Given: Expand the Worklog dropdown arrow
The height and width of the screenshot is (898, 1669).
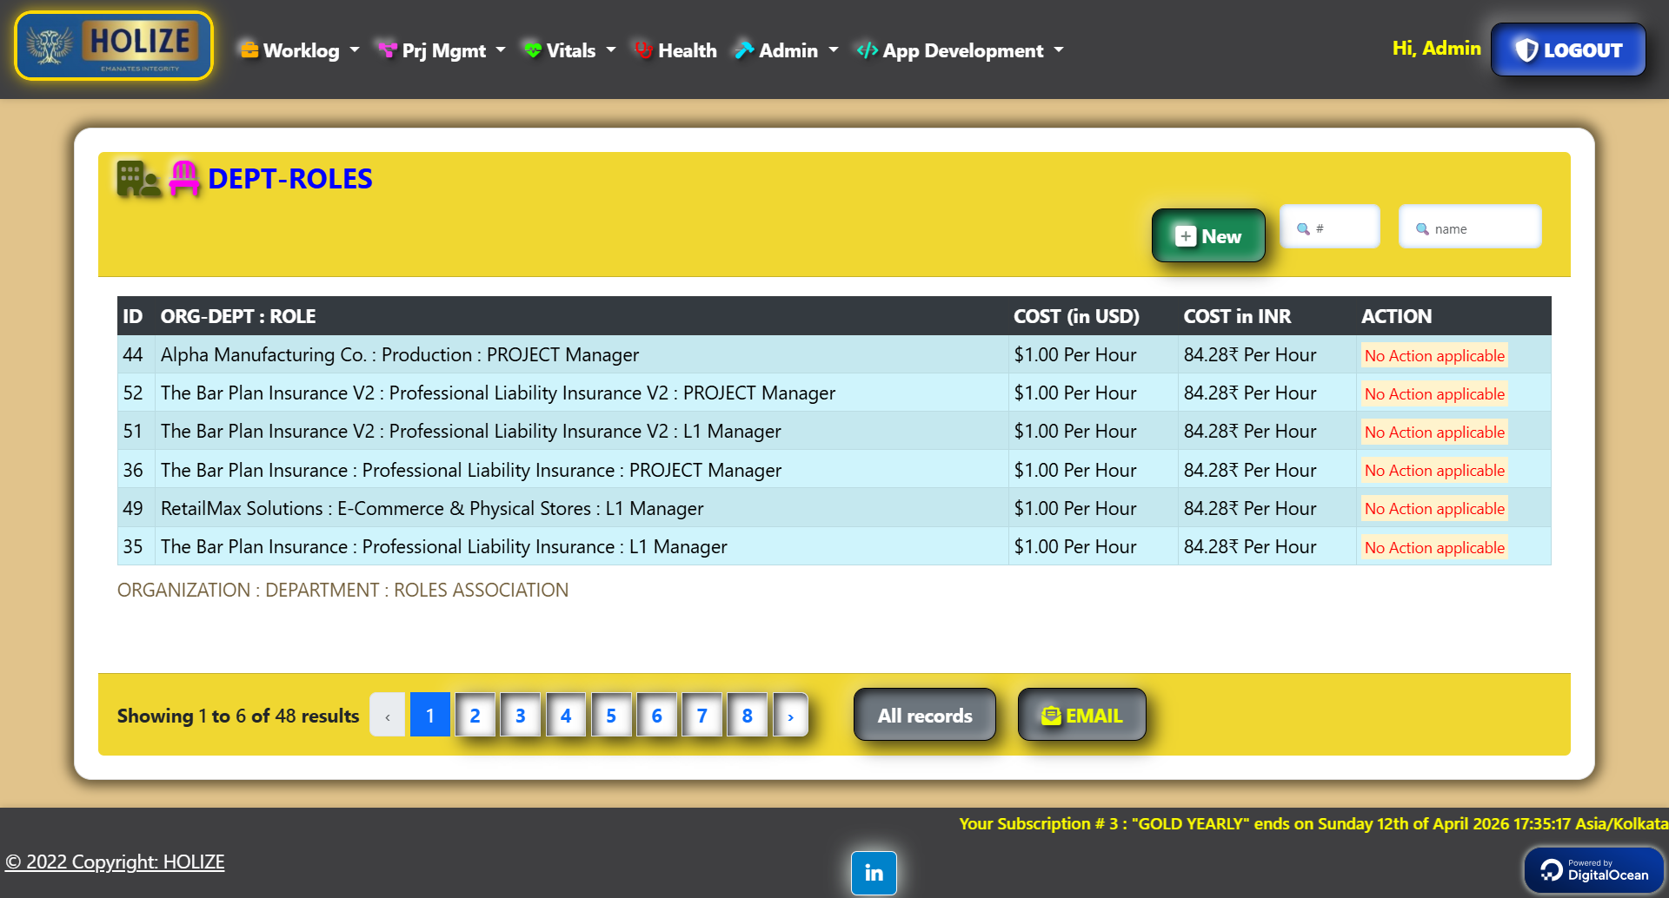Looking at the screenshot, I should [355, 50].
